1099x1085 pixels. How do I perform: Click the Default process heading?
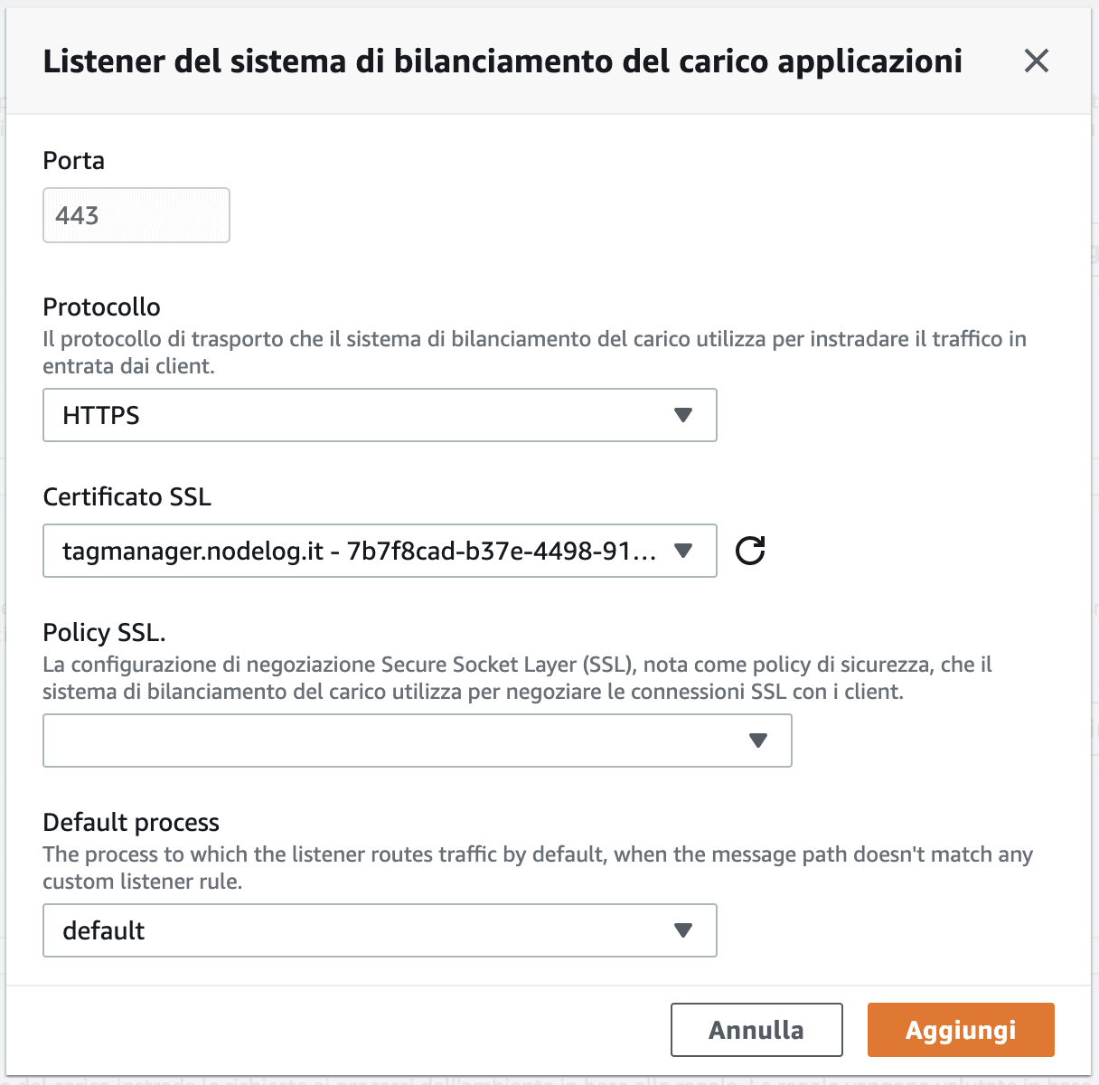coord(131,822)
